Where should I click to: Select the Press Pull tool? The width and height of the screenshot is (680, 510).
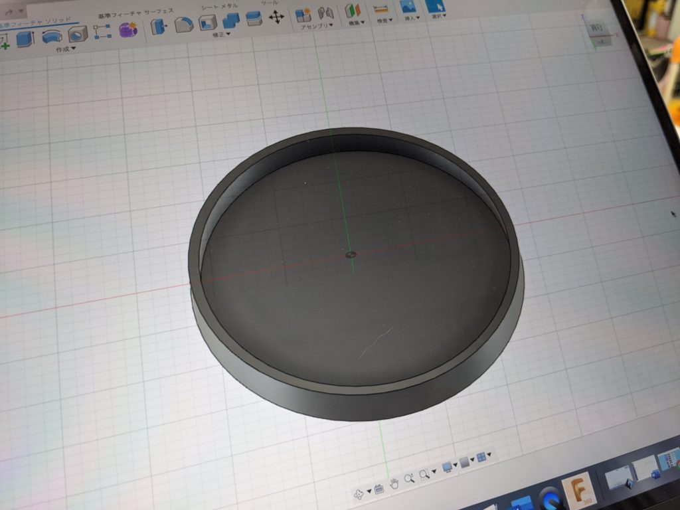(159, 27)
